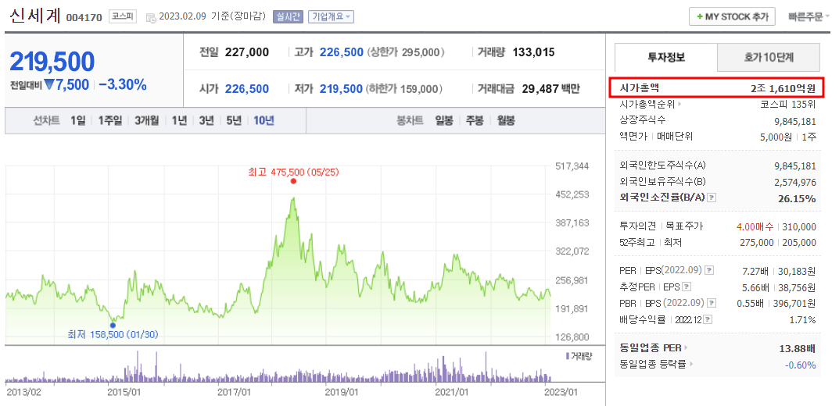Click the 4.00매수 investment opinion
839x406 pixels.
754,226
